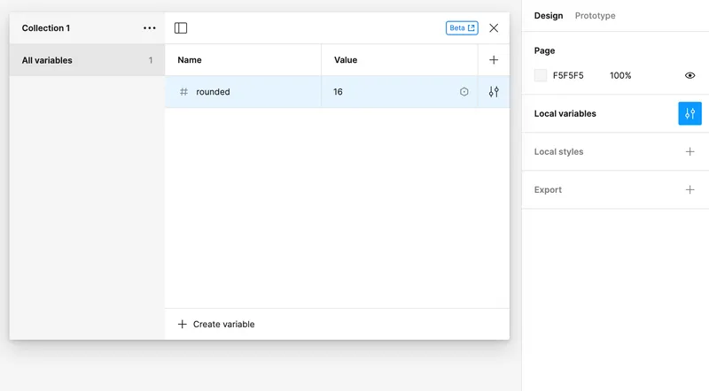Click the page background color swatch
The height and width of the screenshot is (391, 709).
click(x=541, y=76)
